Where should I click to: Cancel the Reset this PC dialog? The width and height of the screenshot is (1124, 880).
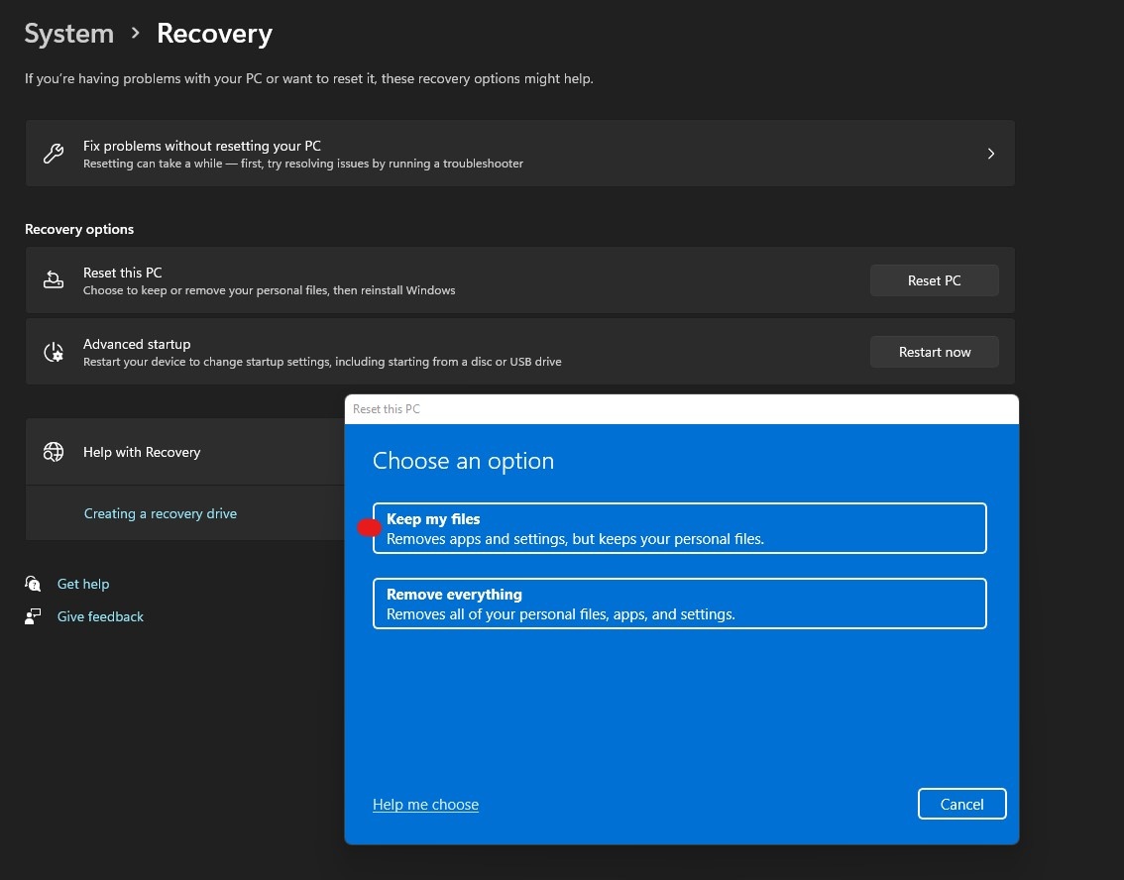[961, 804]
